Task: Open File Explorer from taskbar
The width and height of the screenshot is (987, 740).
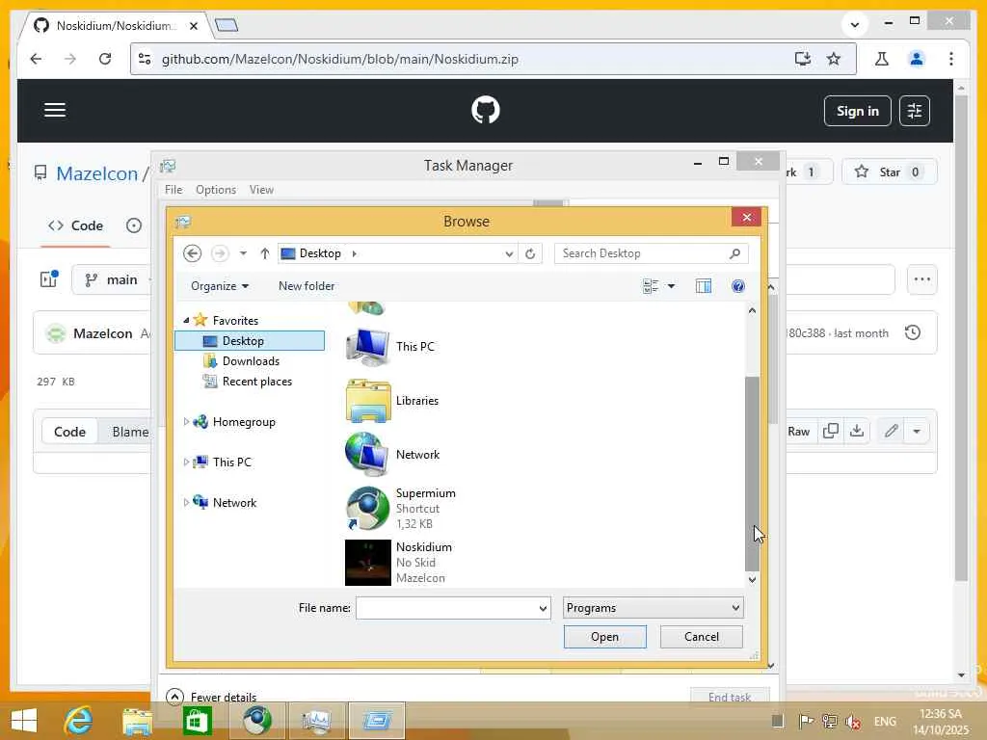Action: [137, 721]
